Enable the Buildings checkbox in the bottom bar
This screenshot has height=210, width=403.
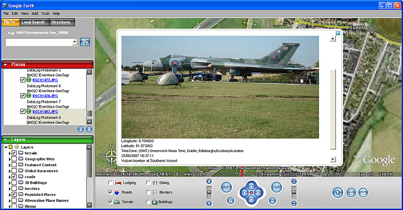(x=148, y=202)
